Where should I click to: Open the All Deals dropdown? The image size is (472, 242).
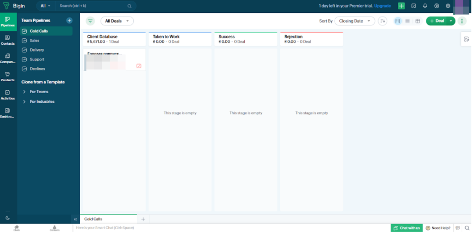pyautogui.click(x=117, y=21)
